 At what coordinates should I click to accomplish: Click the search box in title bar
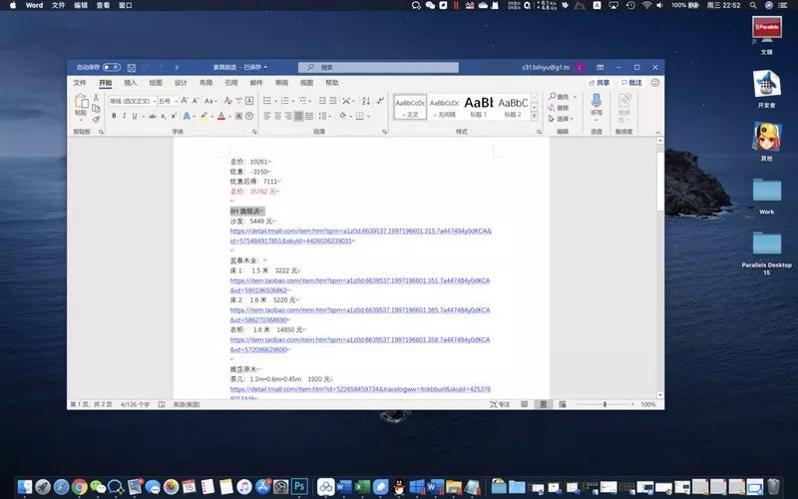click(378, 67)
